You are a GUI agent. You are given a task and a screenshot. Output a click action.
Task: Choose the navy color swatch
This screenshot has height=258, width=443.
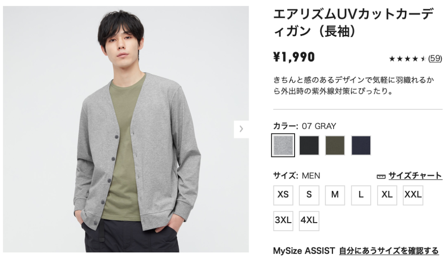(361, 145)
